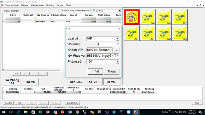
Task: Open the Hệ thống menu
Action: coord(50,5)
